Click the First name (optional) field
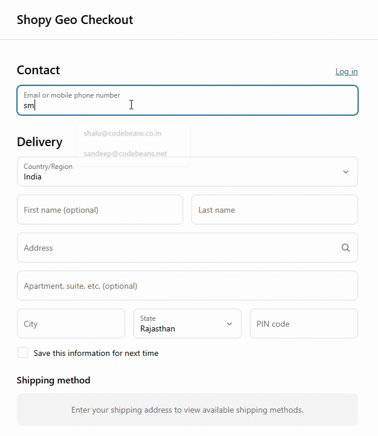Screen dimensions: 378x436 tap(100, 209)
